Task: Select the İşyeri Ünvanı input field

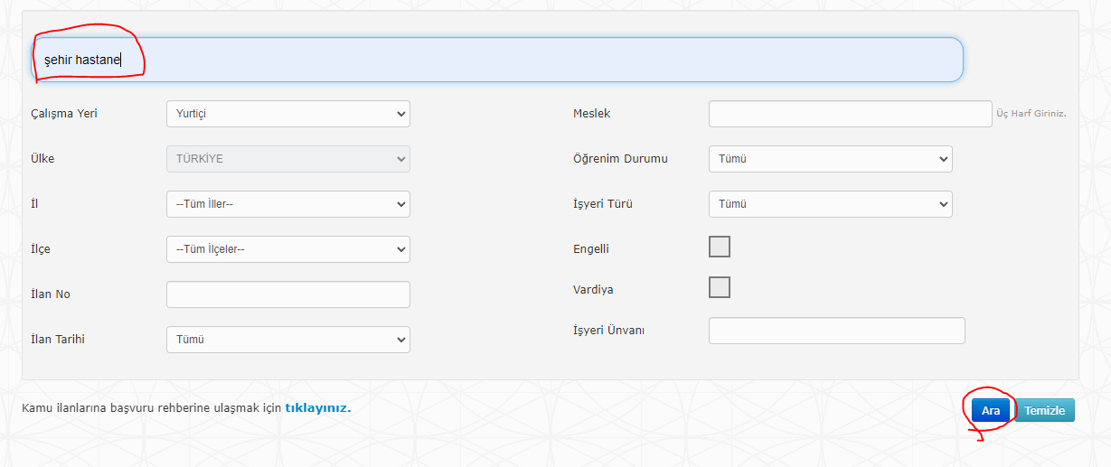Action: point(837,331)
